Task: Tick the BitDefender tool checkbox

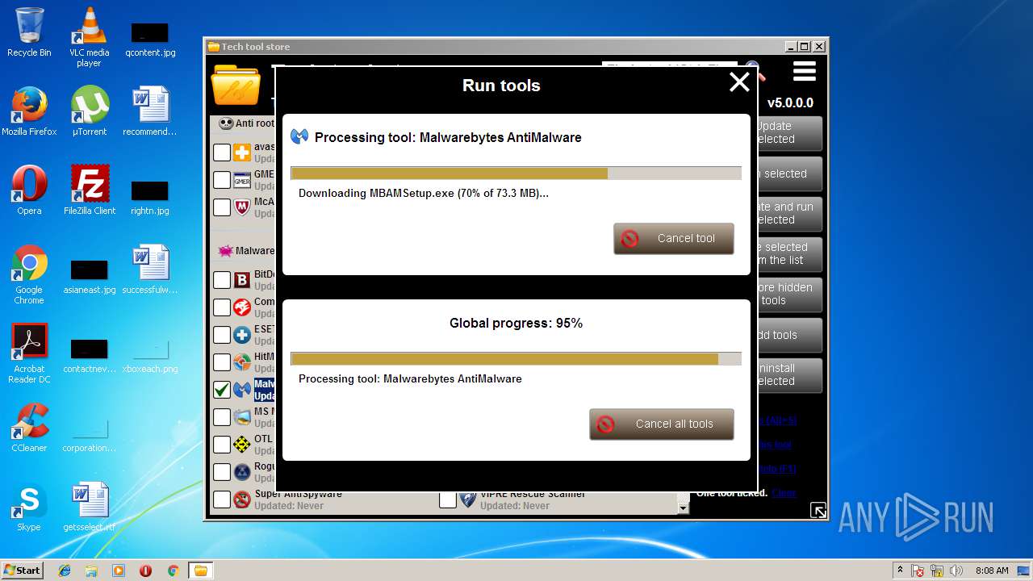Action: (222, 280)
